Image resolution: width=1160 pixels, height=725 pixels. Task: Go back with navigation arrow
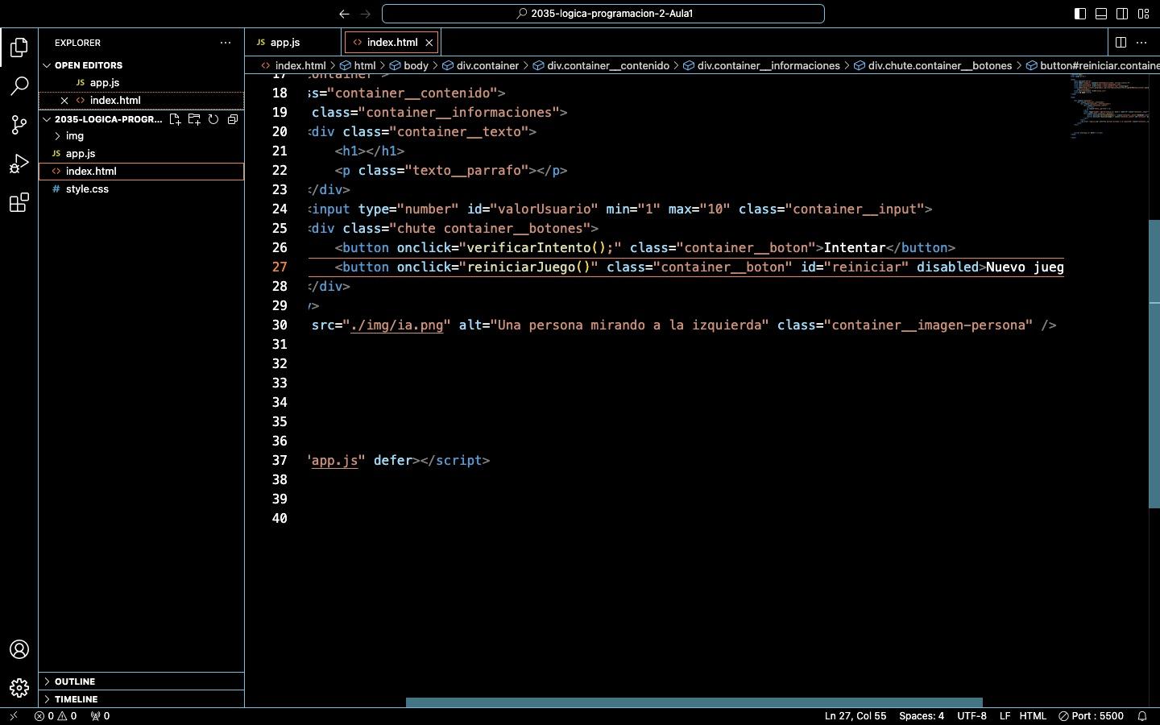point(345,14)
